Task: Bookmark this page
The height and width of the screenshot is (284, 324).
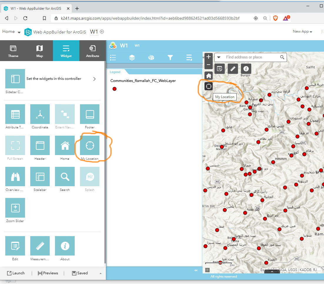Action: tap(44, 18)
